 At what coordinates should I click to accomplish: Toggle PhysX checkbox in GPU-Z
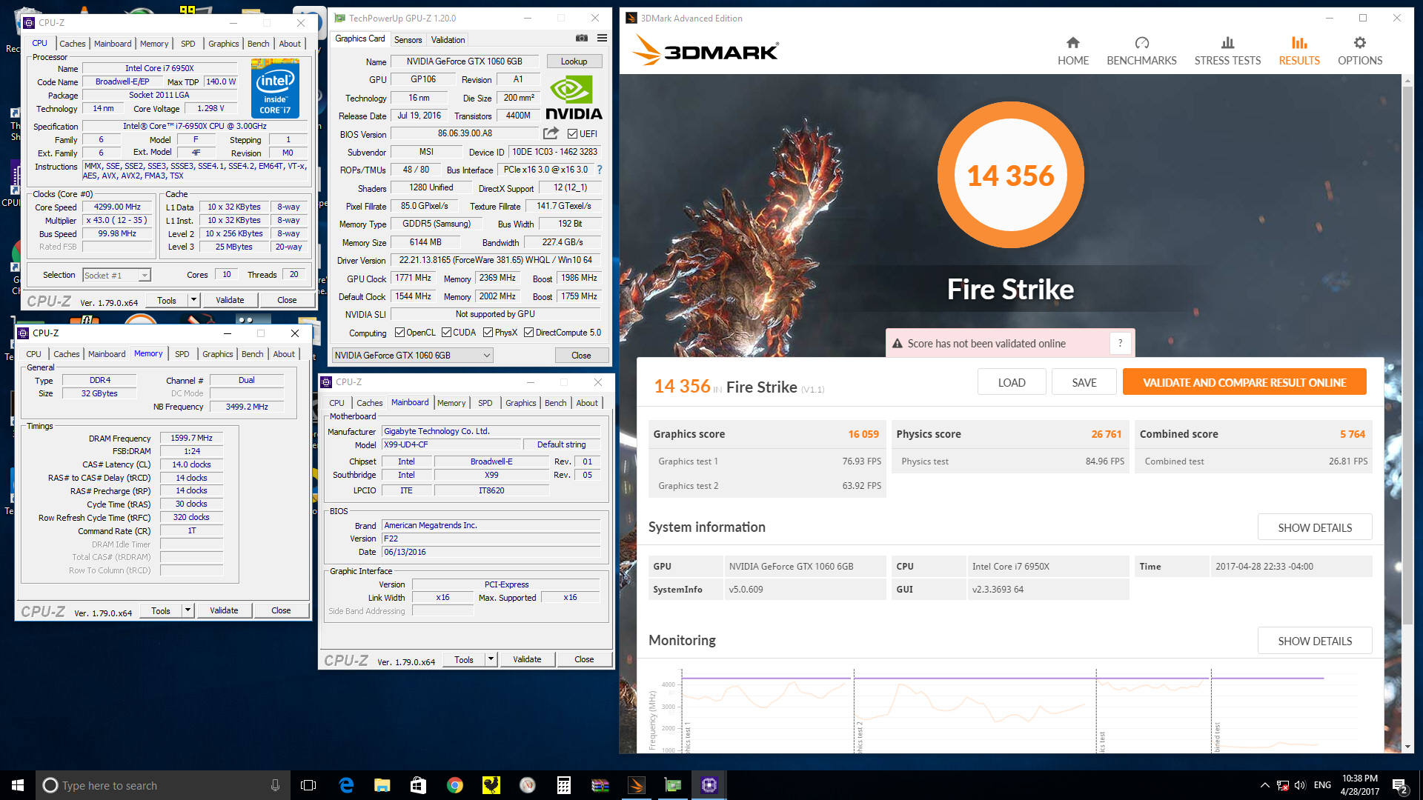tap(488, 333)
